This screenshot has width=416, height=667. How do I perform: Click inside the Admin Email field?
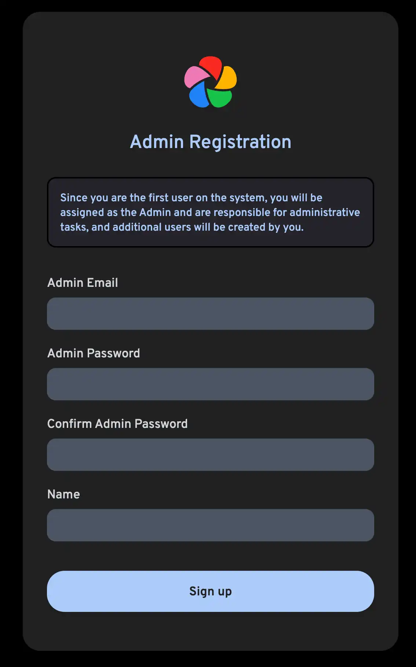pyautogui.click(x=210, y=313)
